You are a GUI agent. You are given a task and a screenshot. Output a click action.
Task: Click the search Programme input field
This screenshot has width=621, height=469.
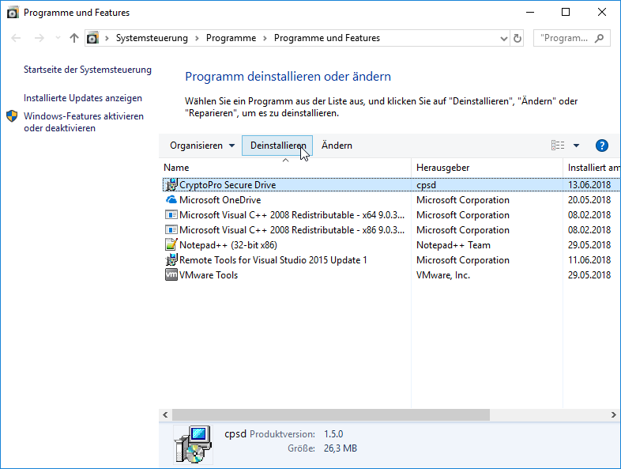tap(564, 38)
